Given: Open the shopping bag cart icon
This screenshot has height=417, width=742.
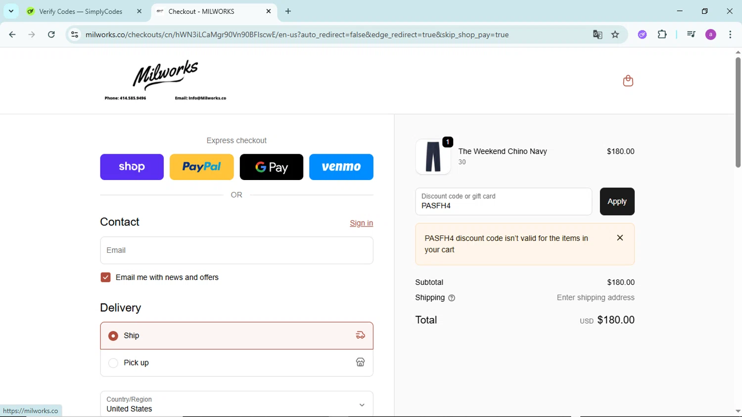Looking at the screenshot, I should (628, 81).
